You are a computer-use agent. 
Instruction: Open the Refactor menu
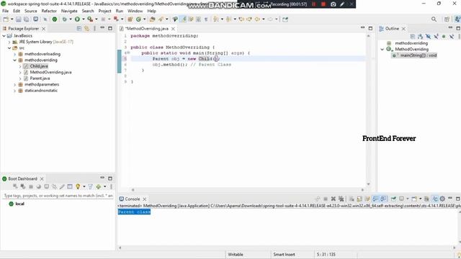pos(49,11)
